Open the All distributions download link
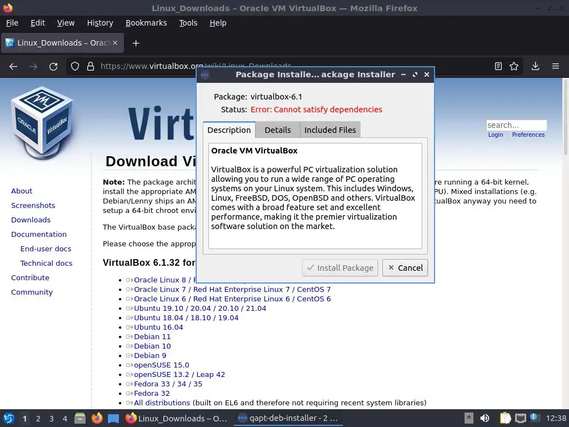Image resolution: width=569 pixels, height=427 pixels. (162, 403)
